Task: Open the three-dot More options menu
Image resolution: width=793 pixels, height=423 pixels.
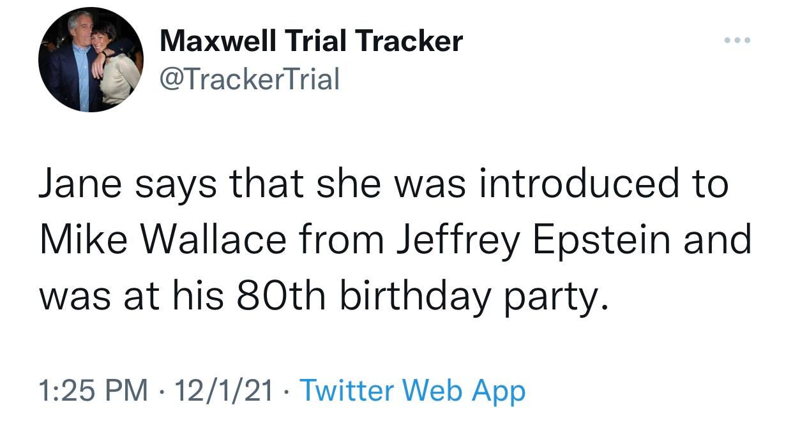Action: (x=738, y=41)
